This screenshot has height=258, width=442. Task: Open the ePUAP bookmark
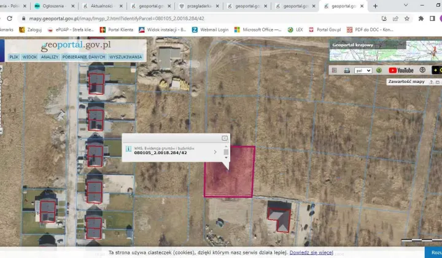tap(71, 29)
